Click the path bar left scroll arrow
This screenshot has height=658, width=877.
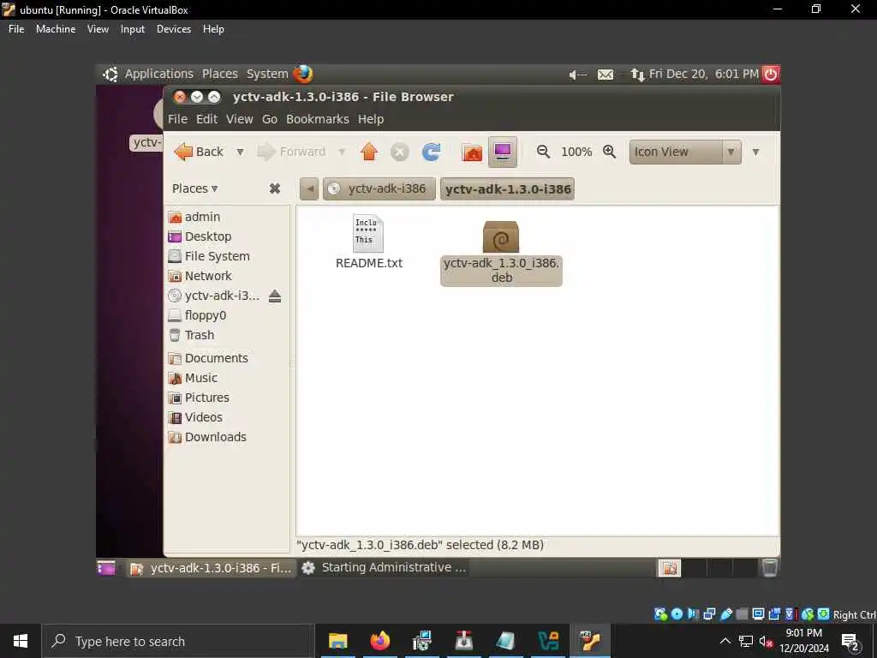coord(309,188)
